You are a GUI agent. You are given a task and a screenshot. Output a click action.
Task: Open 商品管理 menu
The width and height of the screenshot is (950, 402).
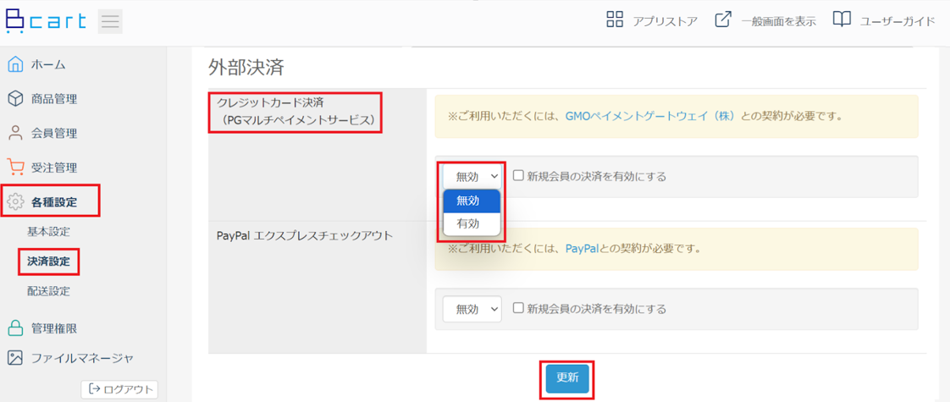tap(54, 99)
